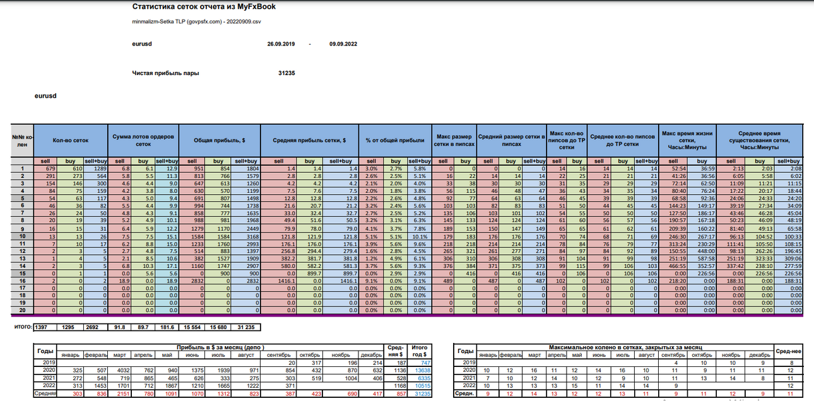Select the 'Итого год $' column header
814x401 pixels.
pos(419,351)
